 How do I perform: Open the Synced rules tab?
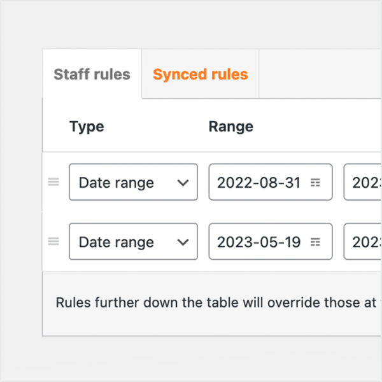click(200, 74)
